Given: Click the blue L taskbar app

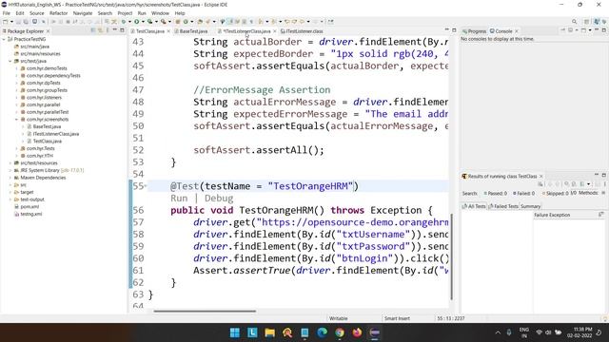Looking at the screenshot, I should click(x=252, y=332).
